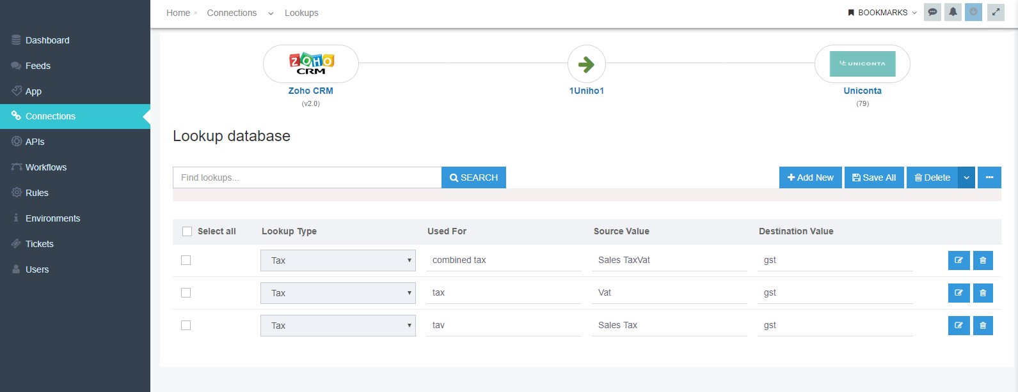Image resolution: width=1018 pixels, height=392 pixels.
Task: Click destination value 'gst' in tav row
Action: click(x=835, y=325)
